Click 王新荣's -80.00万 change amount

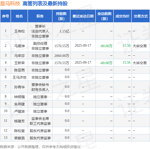click(x=106, y=63)
